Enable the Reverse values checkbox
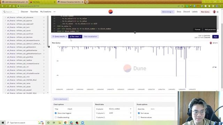223x125 pixels. tap(139, 117)
